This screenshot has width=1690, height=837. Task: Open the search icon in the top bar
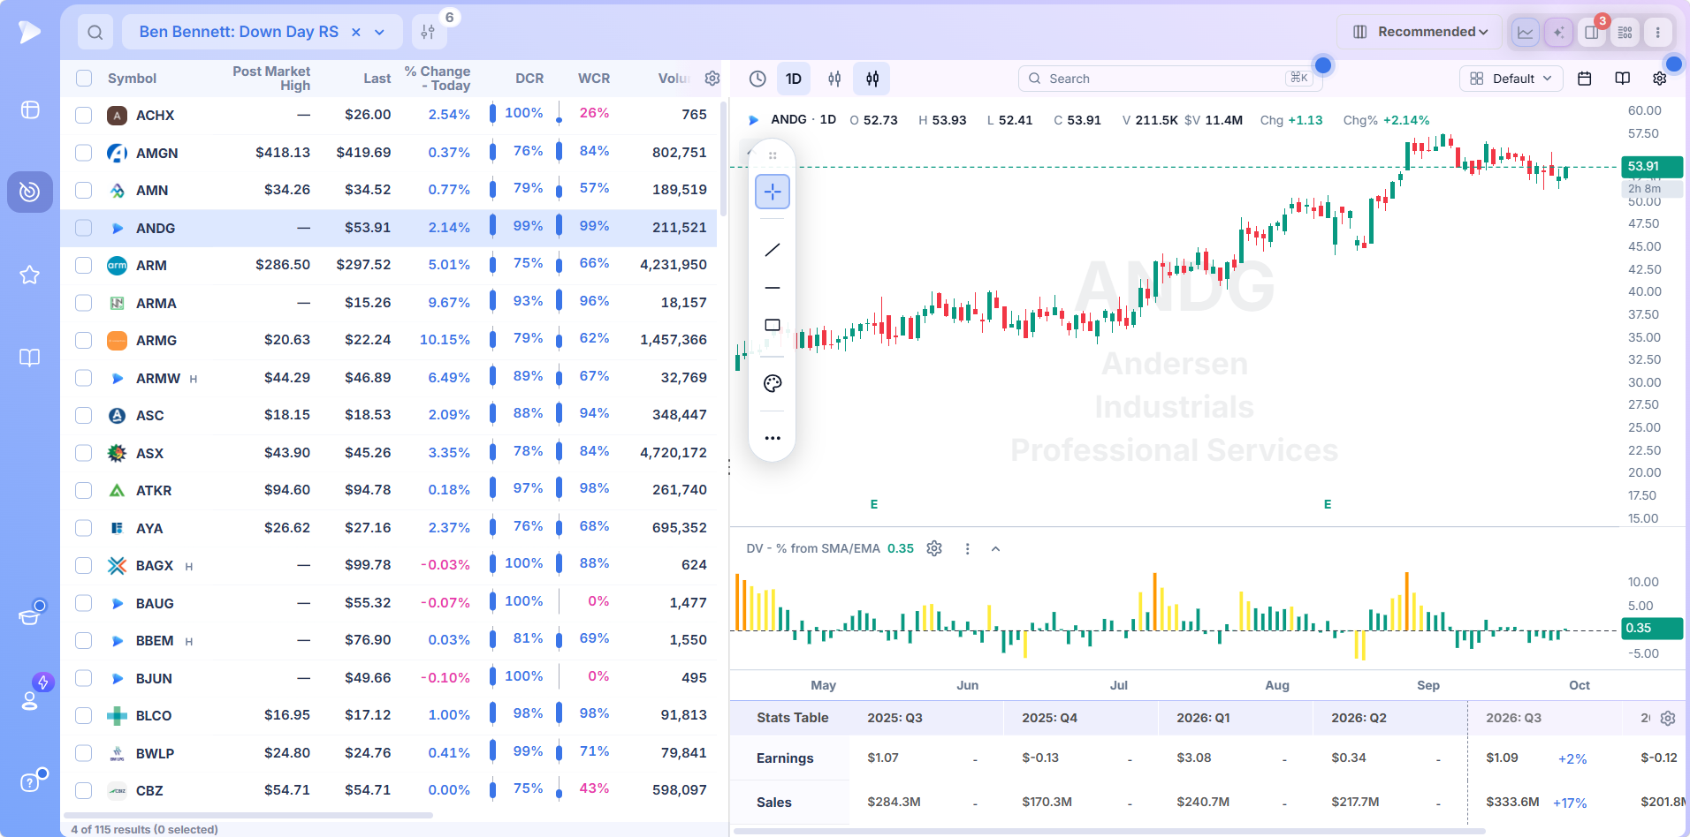tap(95, 33)
